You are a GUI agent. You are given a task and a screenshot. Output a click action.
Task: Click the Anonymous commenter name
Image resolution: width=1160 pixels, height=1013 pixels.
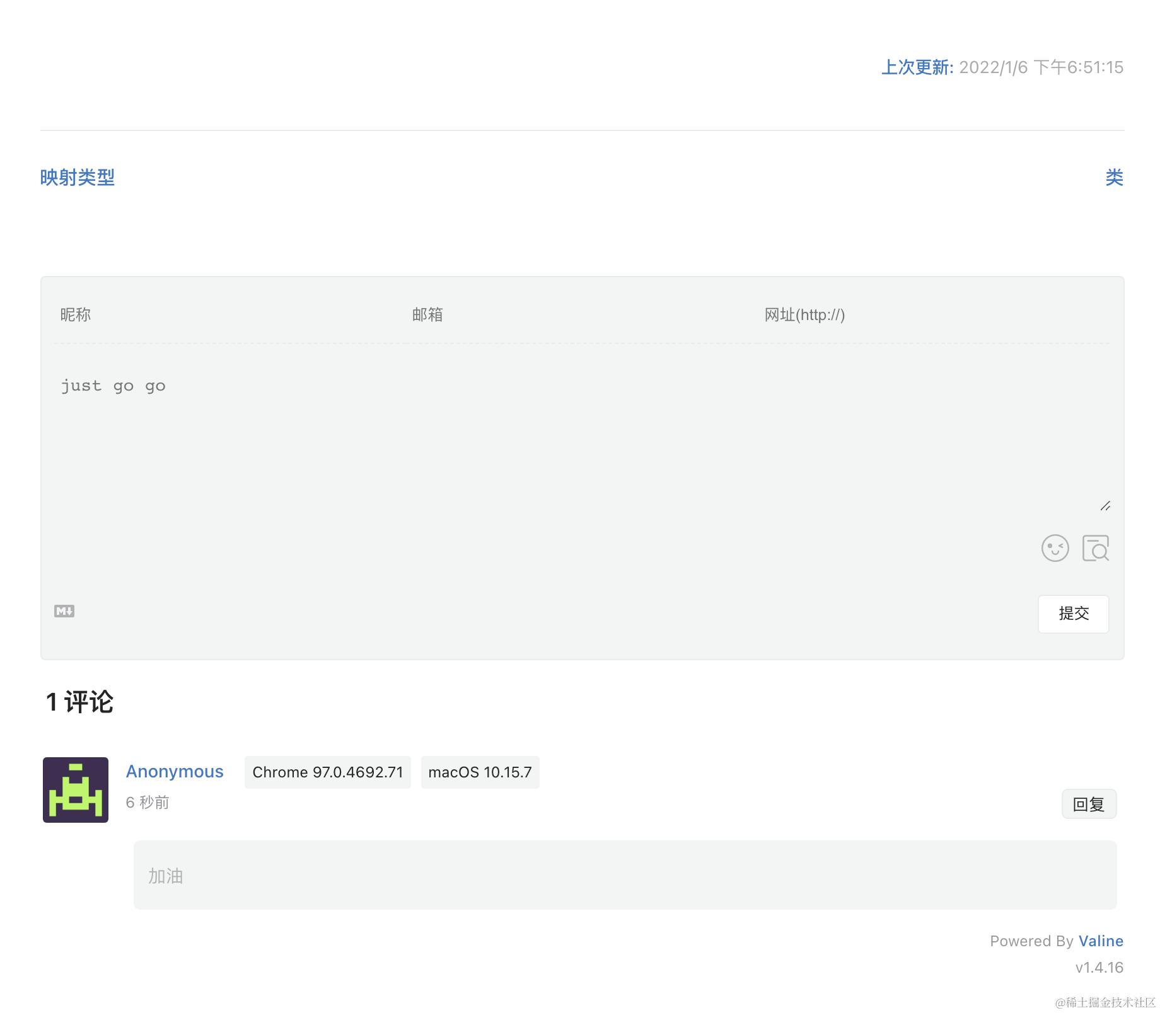click(x=175, y=772)
